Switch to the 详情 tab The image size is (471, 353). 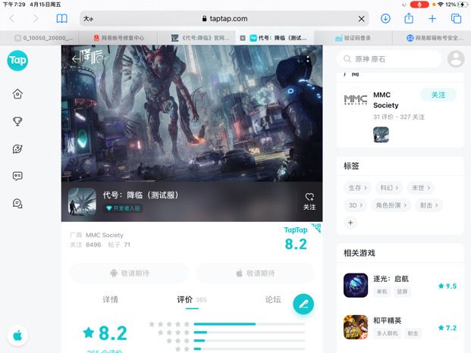point(110,299)
